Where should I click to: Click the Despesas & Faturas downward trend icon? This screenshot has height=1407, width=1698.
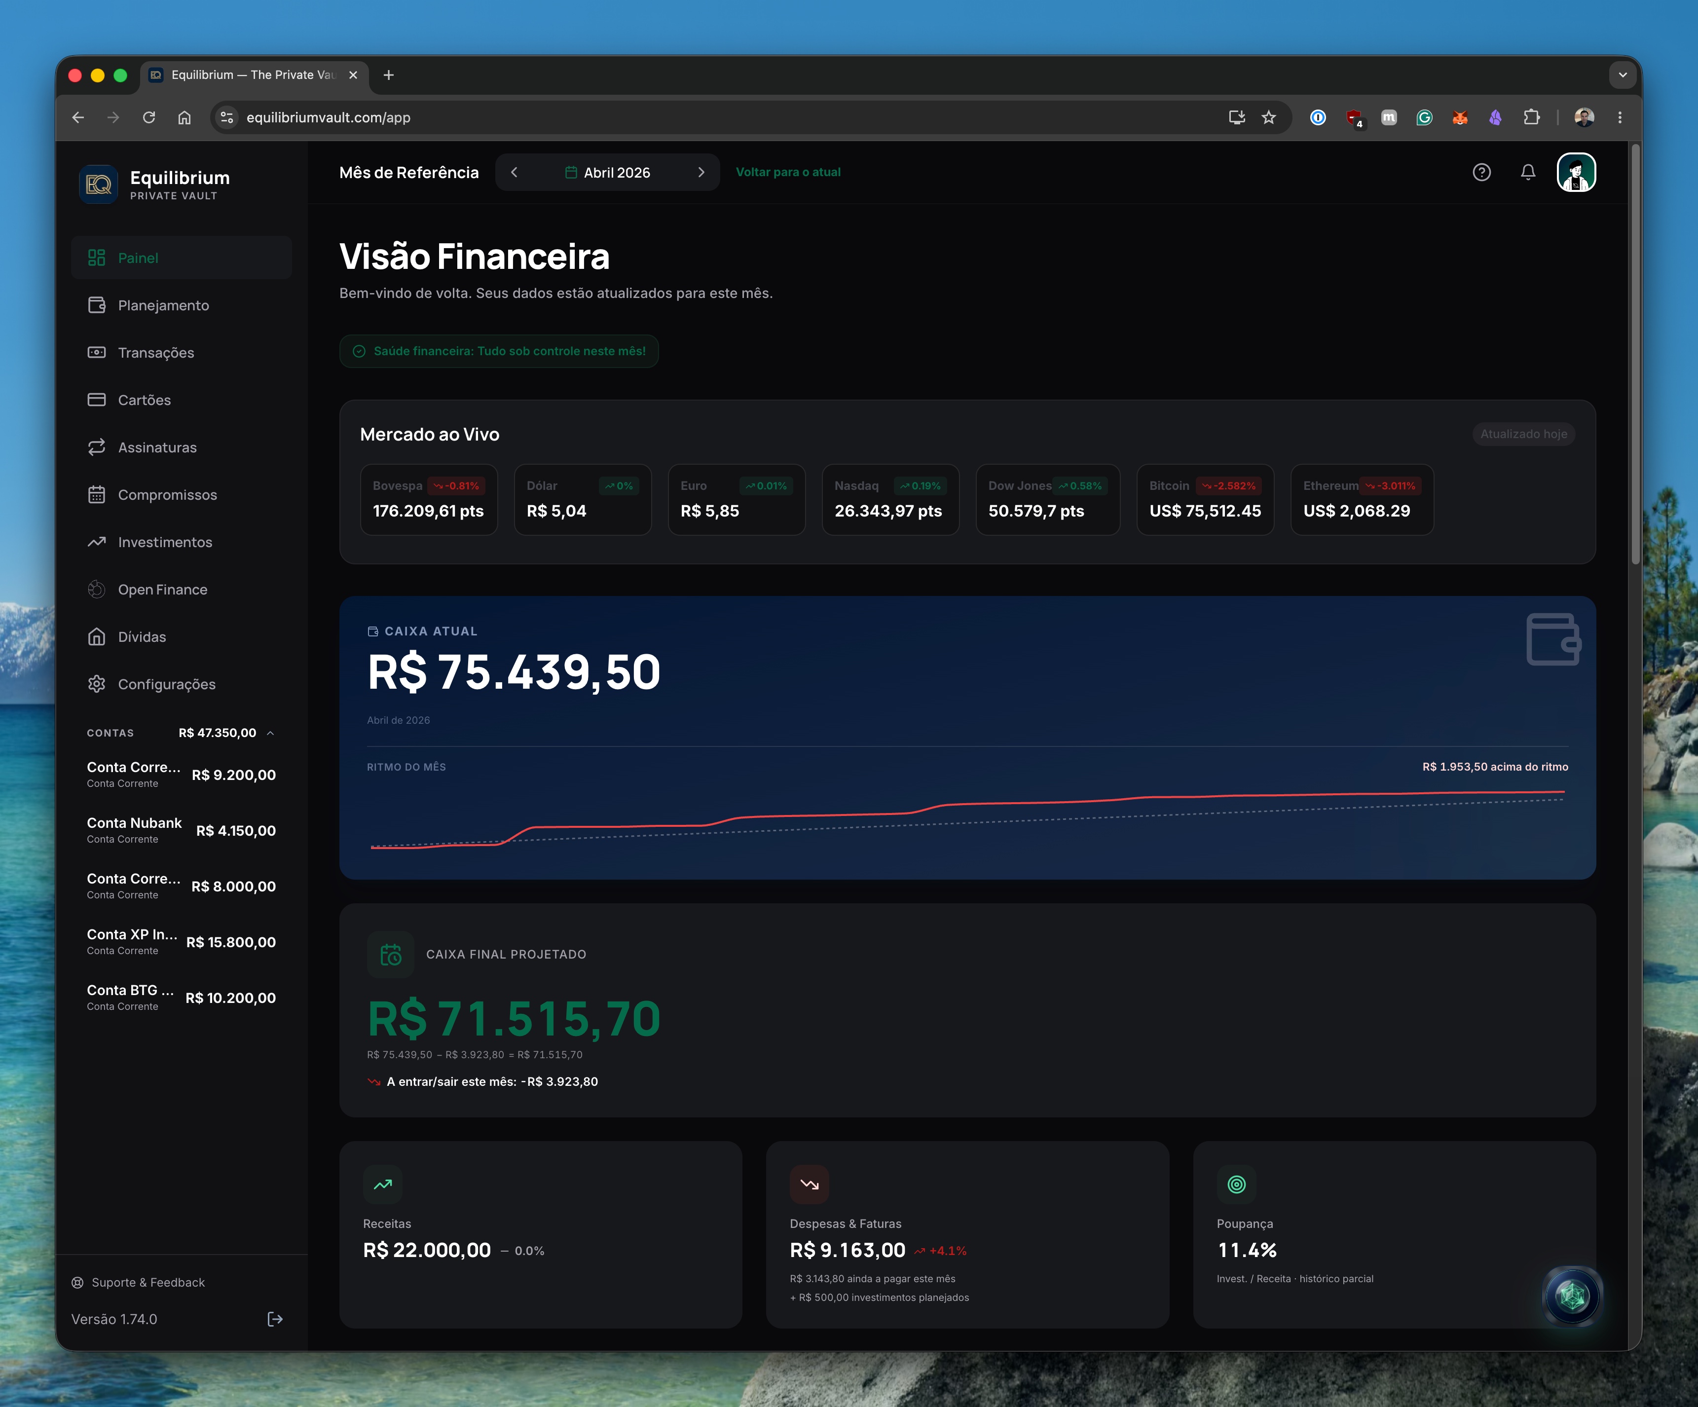click(810, 1184)
